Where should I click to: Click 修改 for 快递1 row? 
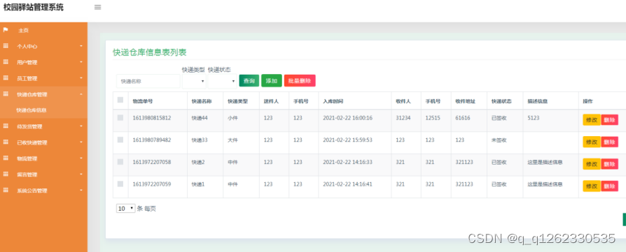pos(592,186)
